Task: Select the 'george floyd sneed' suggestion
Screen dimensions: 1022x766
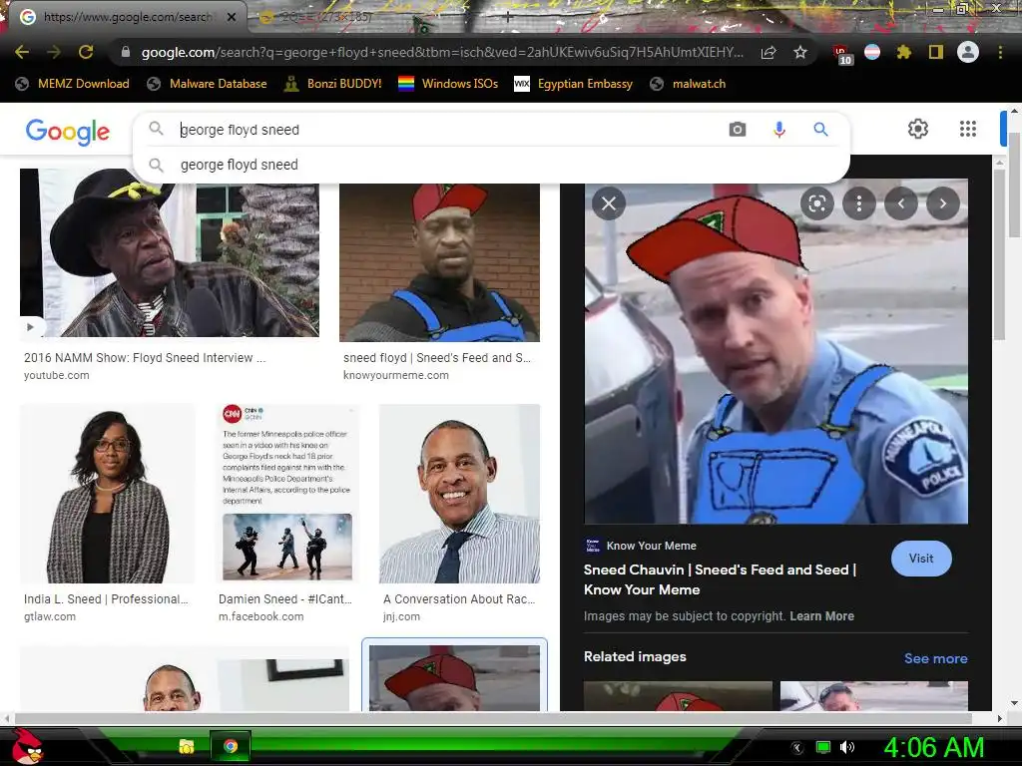Action: pyautogui.click(x=491, y=165)
